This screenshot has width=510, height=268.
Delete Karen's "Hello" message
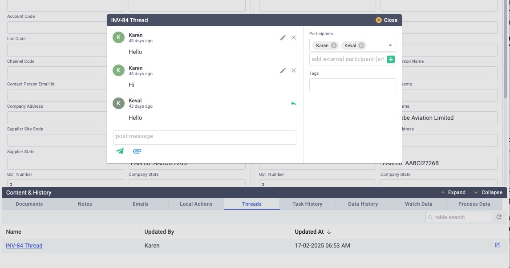[x=294, y=38]
